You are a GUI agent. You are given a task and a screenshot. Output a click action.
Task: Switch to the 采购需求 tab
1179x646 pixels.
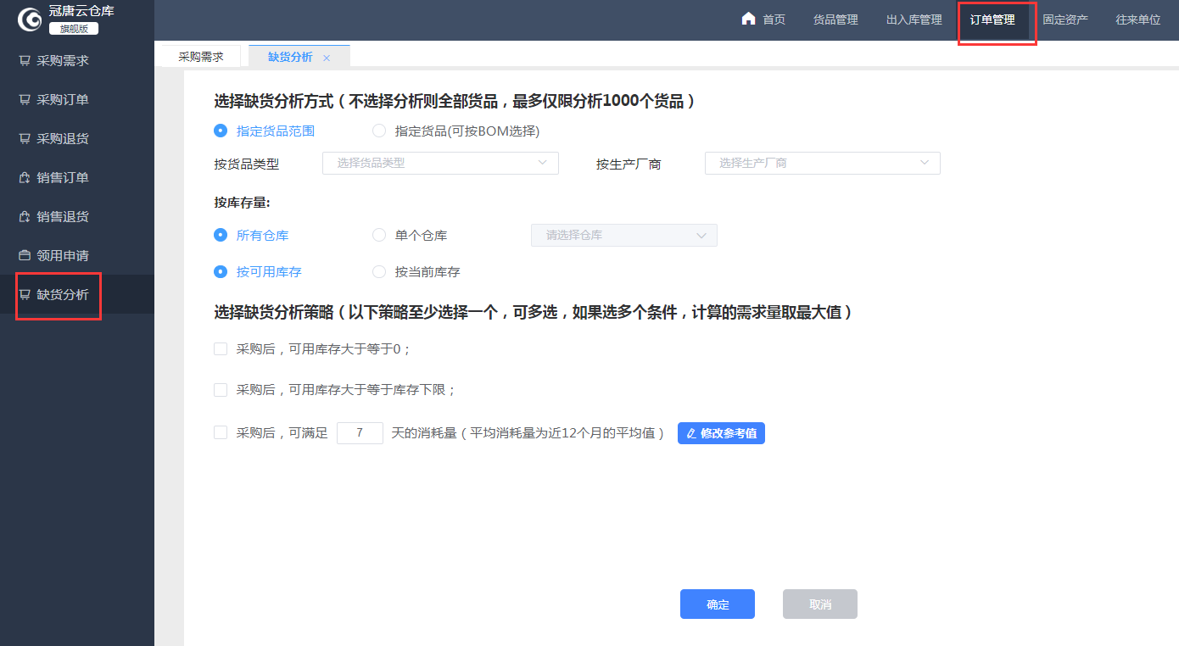tap(201, 57)
